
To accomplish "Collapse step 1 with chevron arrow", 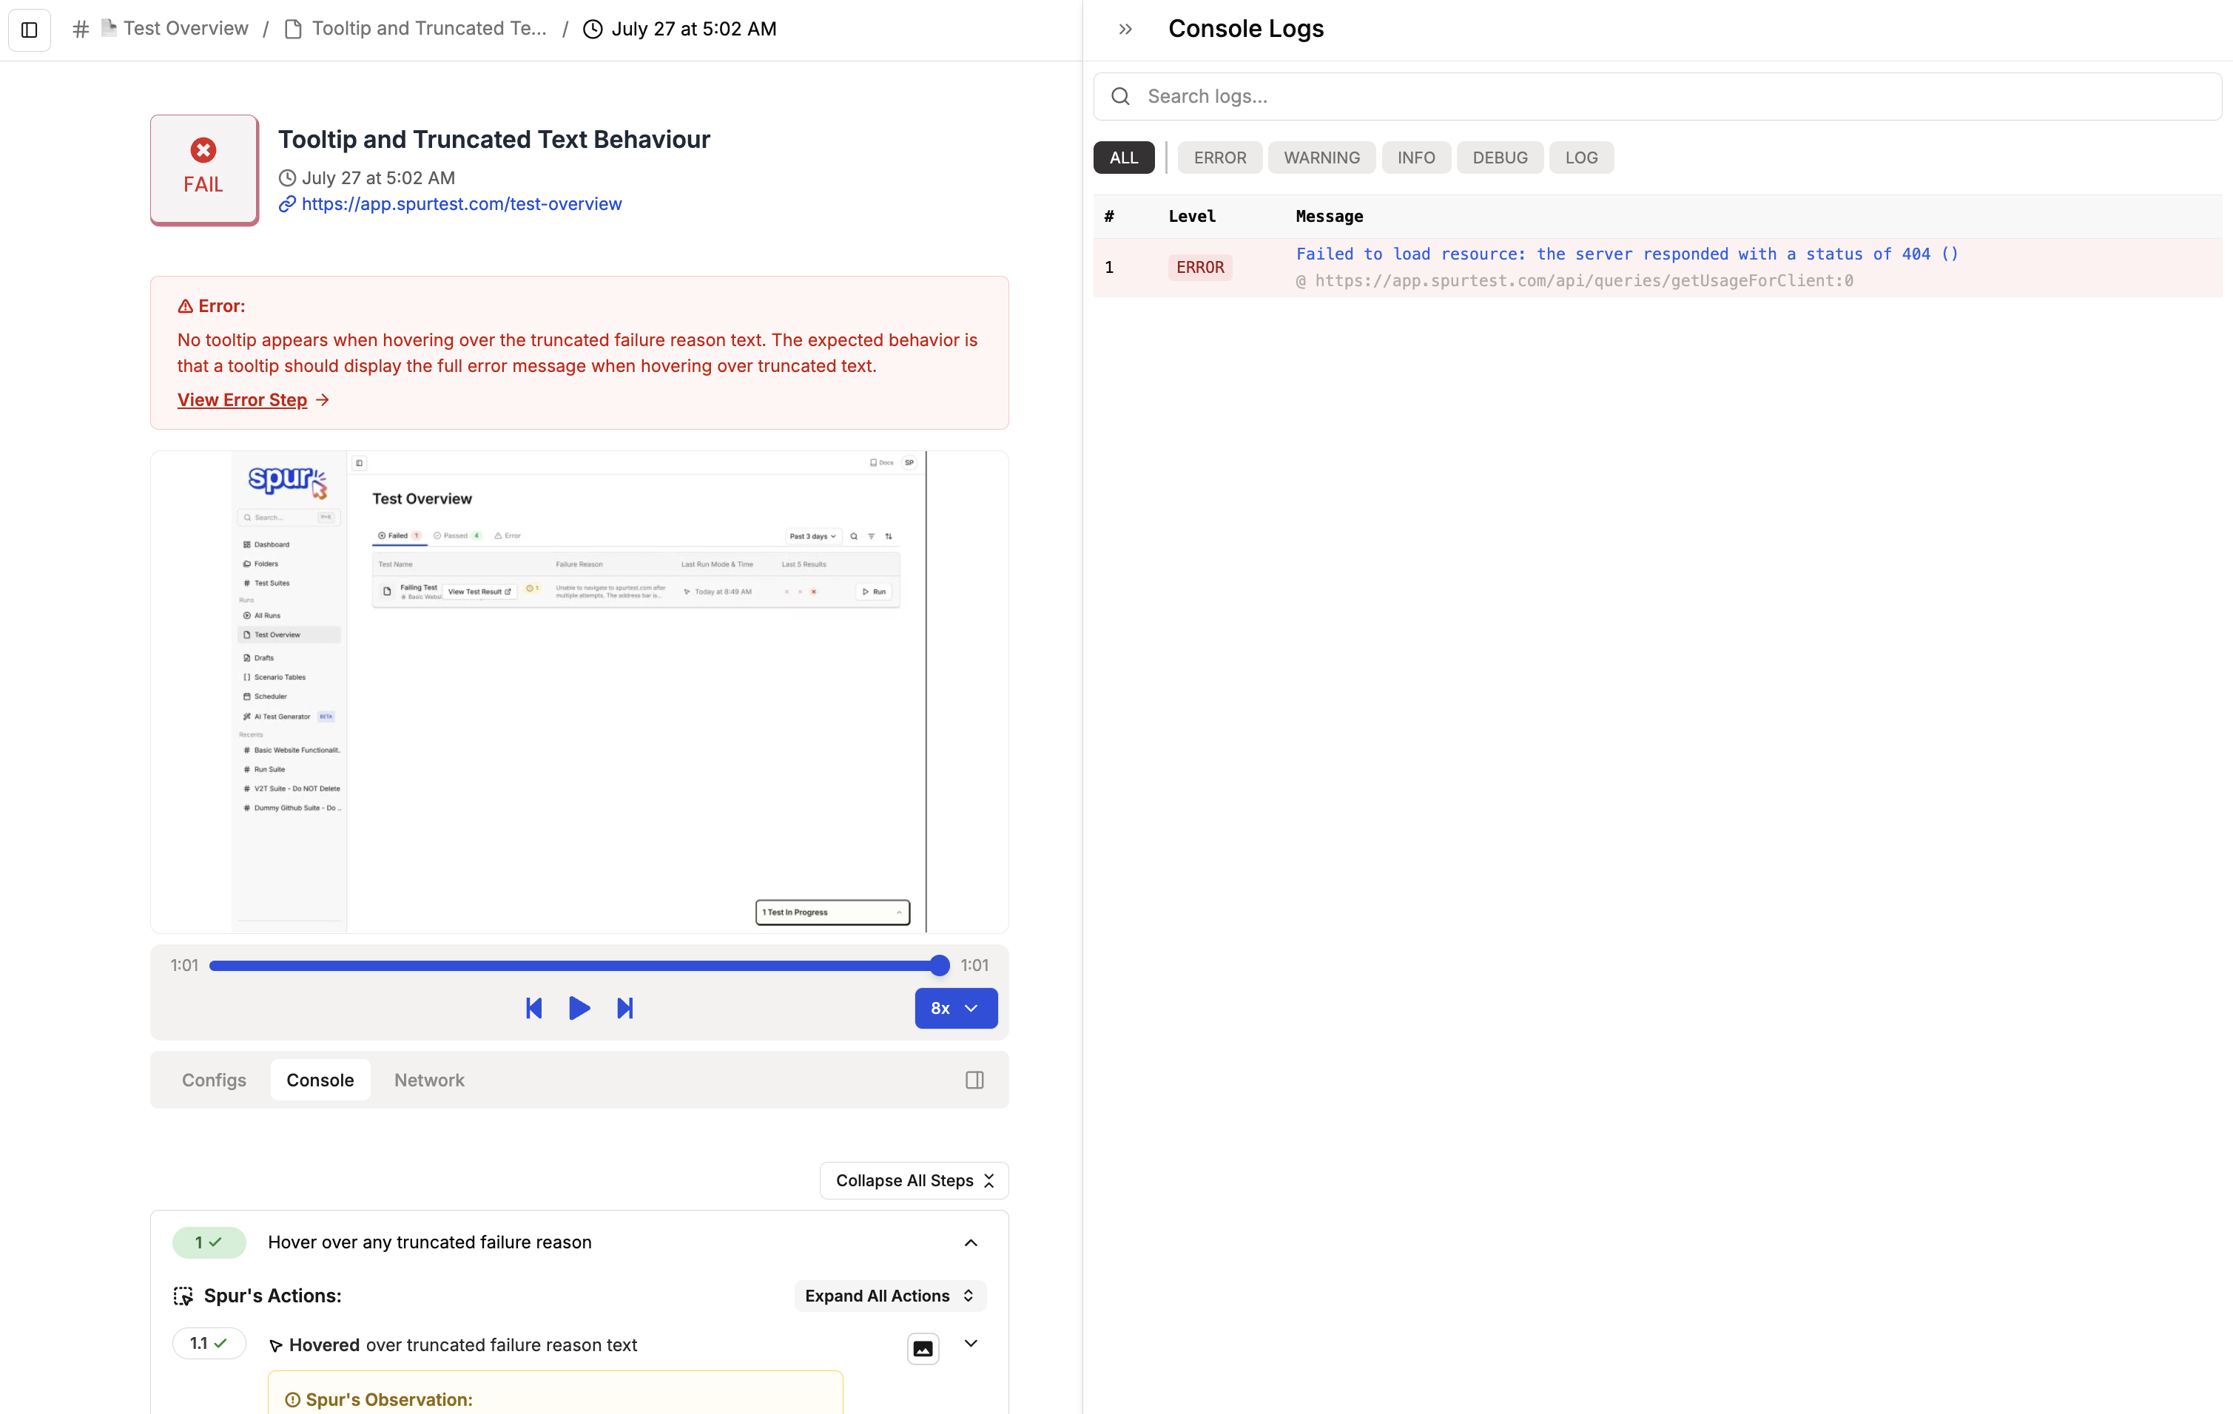I will click(x=970, y=1242).
